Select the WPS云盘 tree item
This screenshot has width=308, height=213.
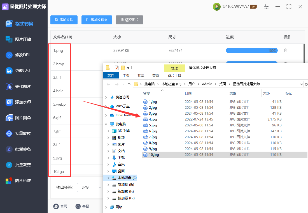pos(123,106)
